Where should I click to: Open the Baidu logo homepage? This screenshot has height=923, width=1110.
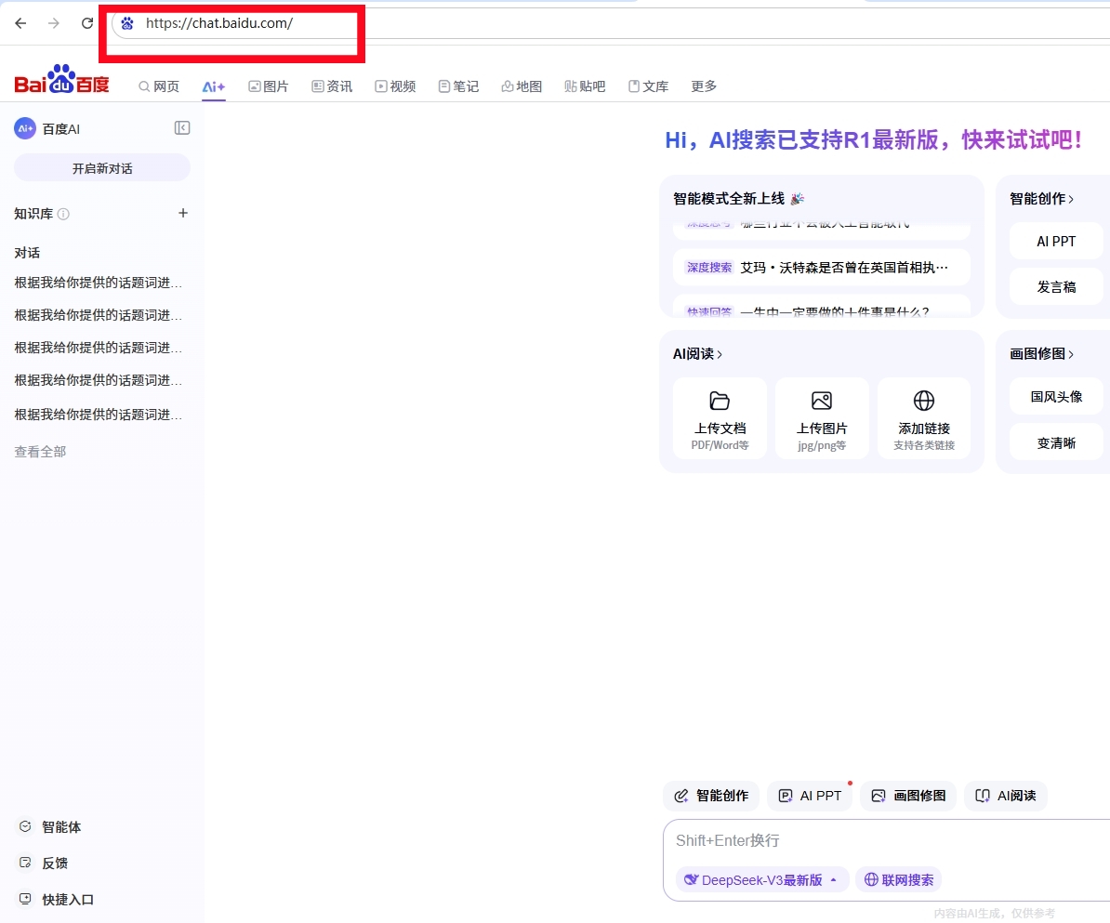coord(62,79)
